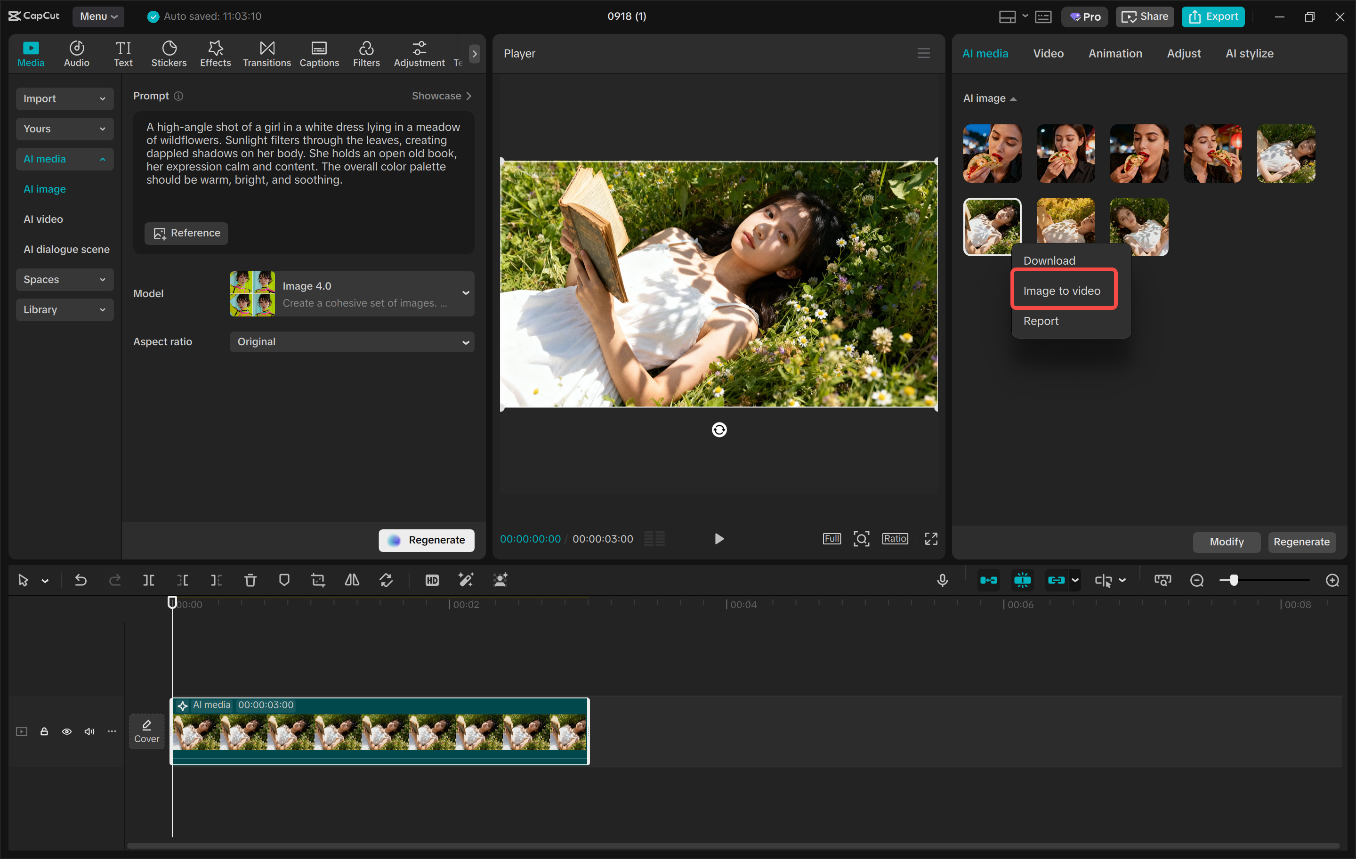Toggle track visibility eye icon
The image size is (1356, 859).
pos(66,731)
